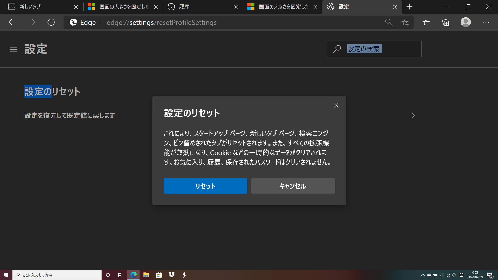Click the zoom magnifier icon in address bar
Viewport: 498px width, 280px height.
point(389,22)
